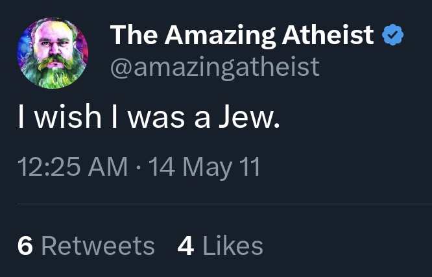432x277 pixels.
Task: Click the green beard in the avatar
Action: [53, 72]
